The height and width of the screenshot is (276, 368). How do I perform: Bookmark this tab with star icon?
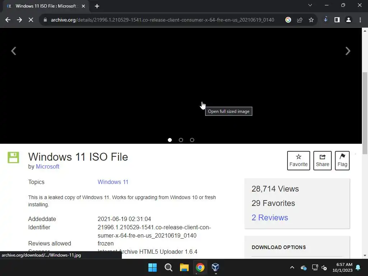[x=311, y=20]
